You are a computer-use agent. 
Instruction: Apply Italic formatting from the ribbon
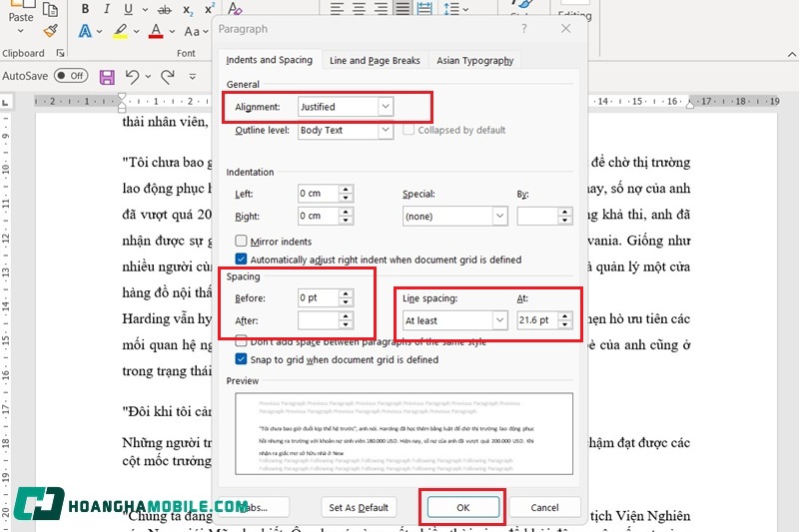108,9
